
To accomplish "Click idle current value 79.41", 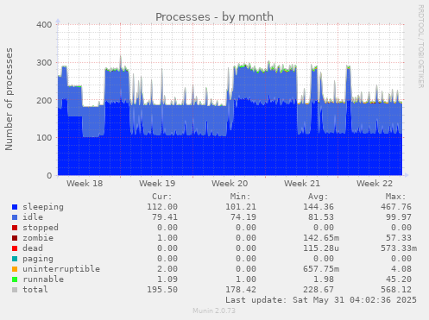I will point(165,217).
